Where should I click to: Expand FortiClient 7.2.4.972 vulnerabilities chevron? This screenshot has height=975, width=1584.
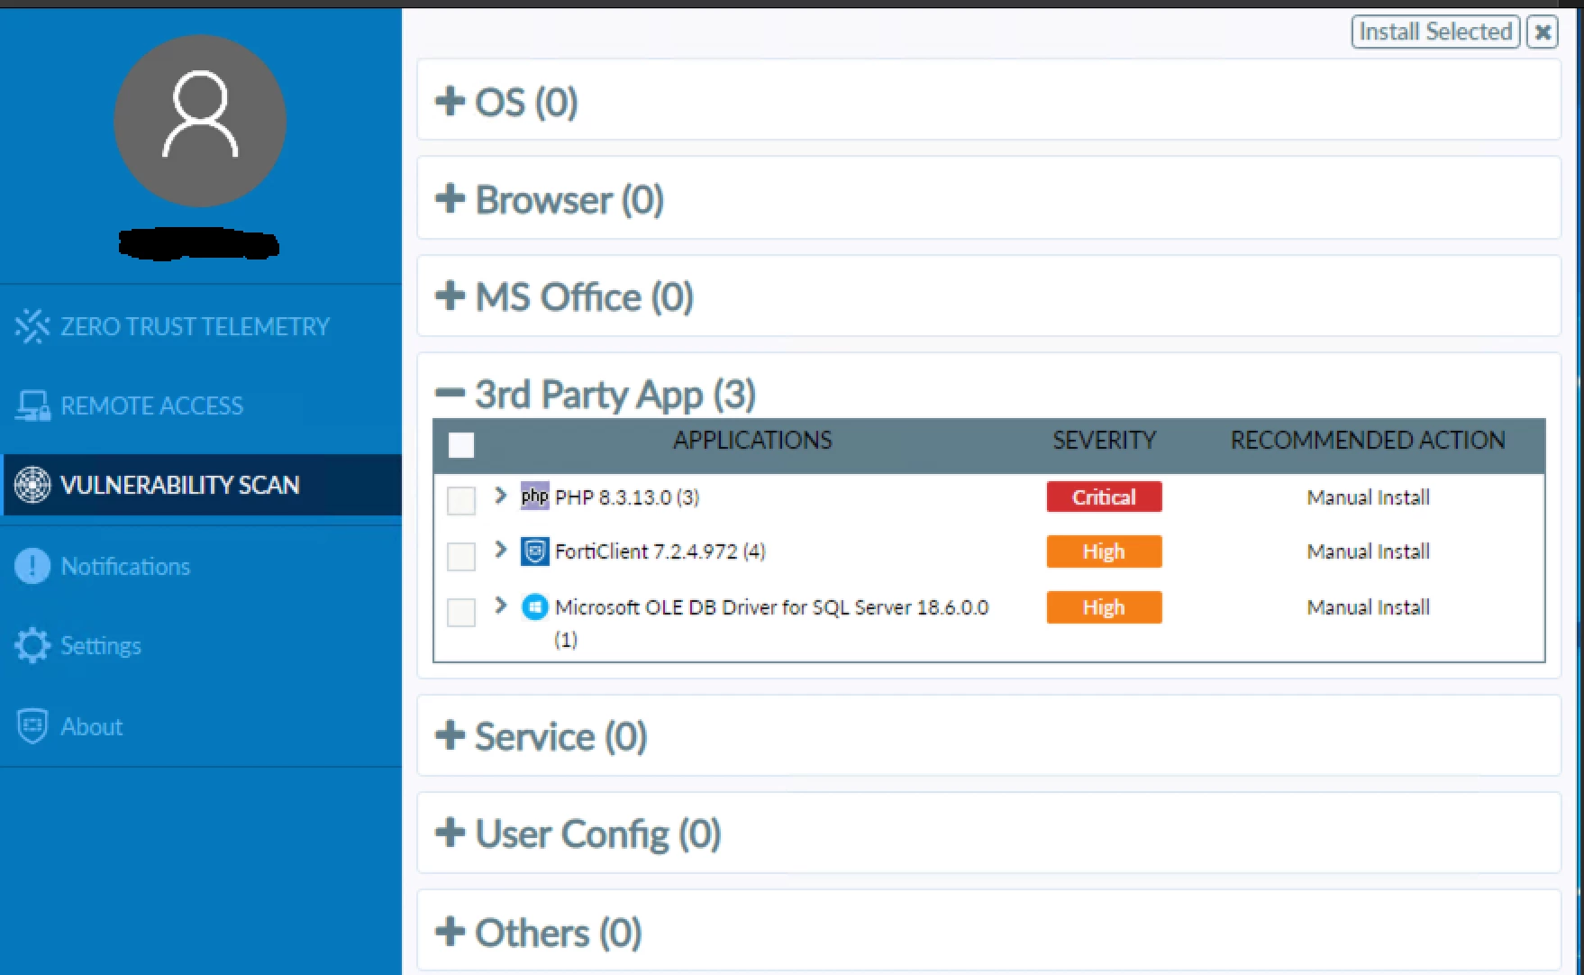point(501,550)
